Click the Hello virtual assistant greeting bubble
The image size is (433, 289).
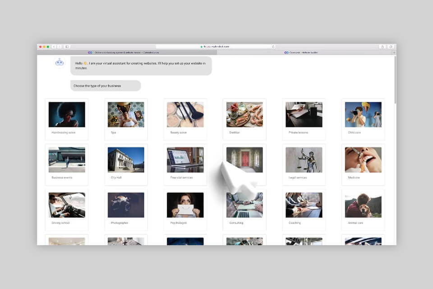click(141, 65)
